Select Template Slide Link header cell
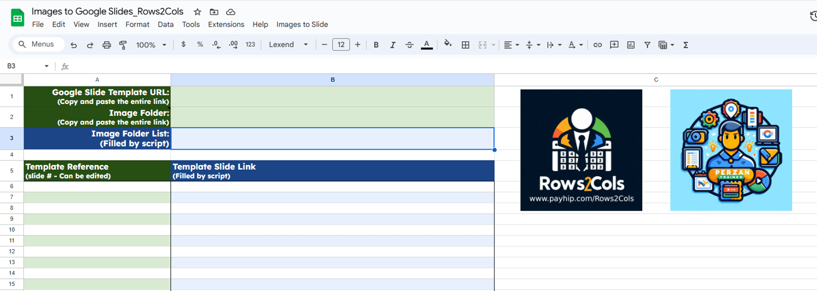Image resolution: width=817 pixels, height=291 pixels. tap(332, 171)
